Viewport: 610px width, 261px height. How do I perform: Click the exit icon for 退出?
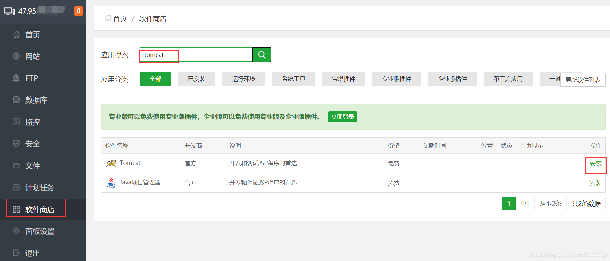(16, 253)
